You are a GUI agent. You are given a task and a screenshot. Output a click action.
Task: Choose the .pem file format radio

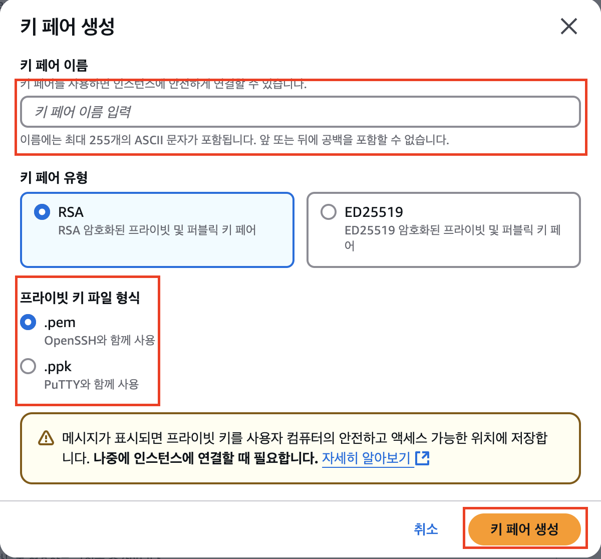[x=28, y=322]
